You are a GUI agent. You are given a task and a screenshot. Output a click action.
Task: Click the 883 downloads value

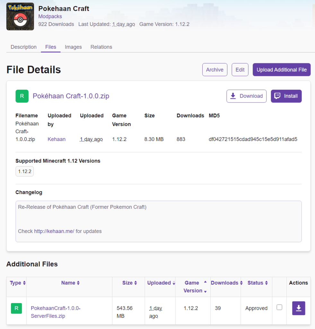(181, 139)
